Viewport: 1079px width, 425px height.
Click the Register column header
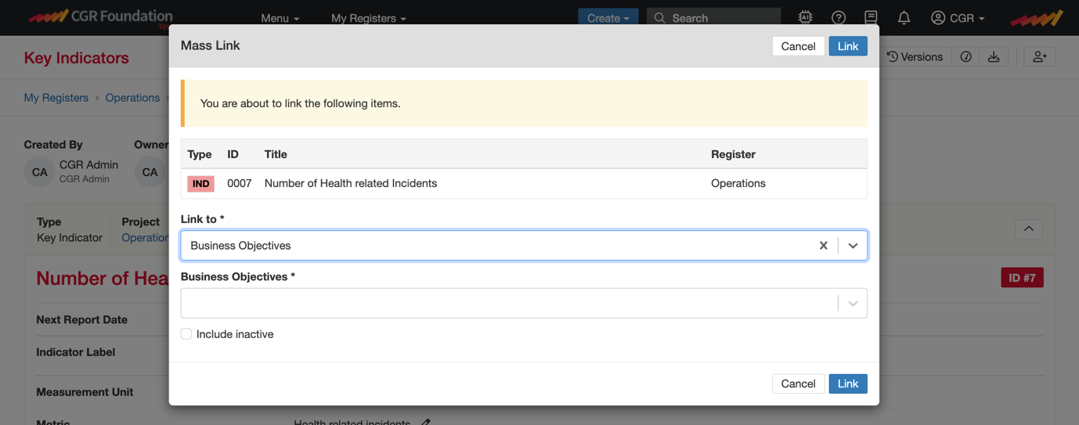point(733,154)
